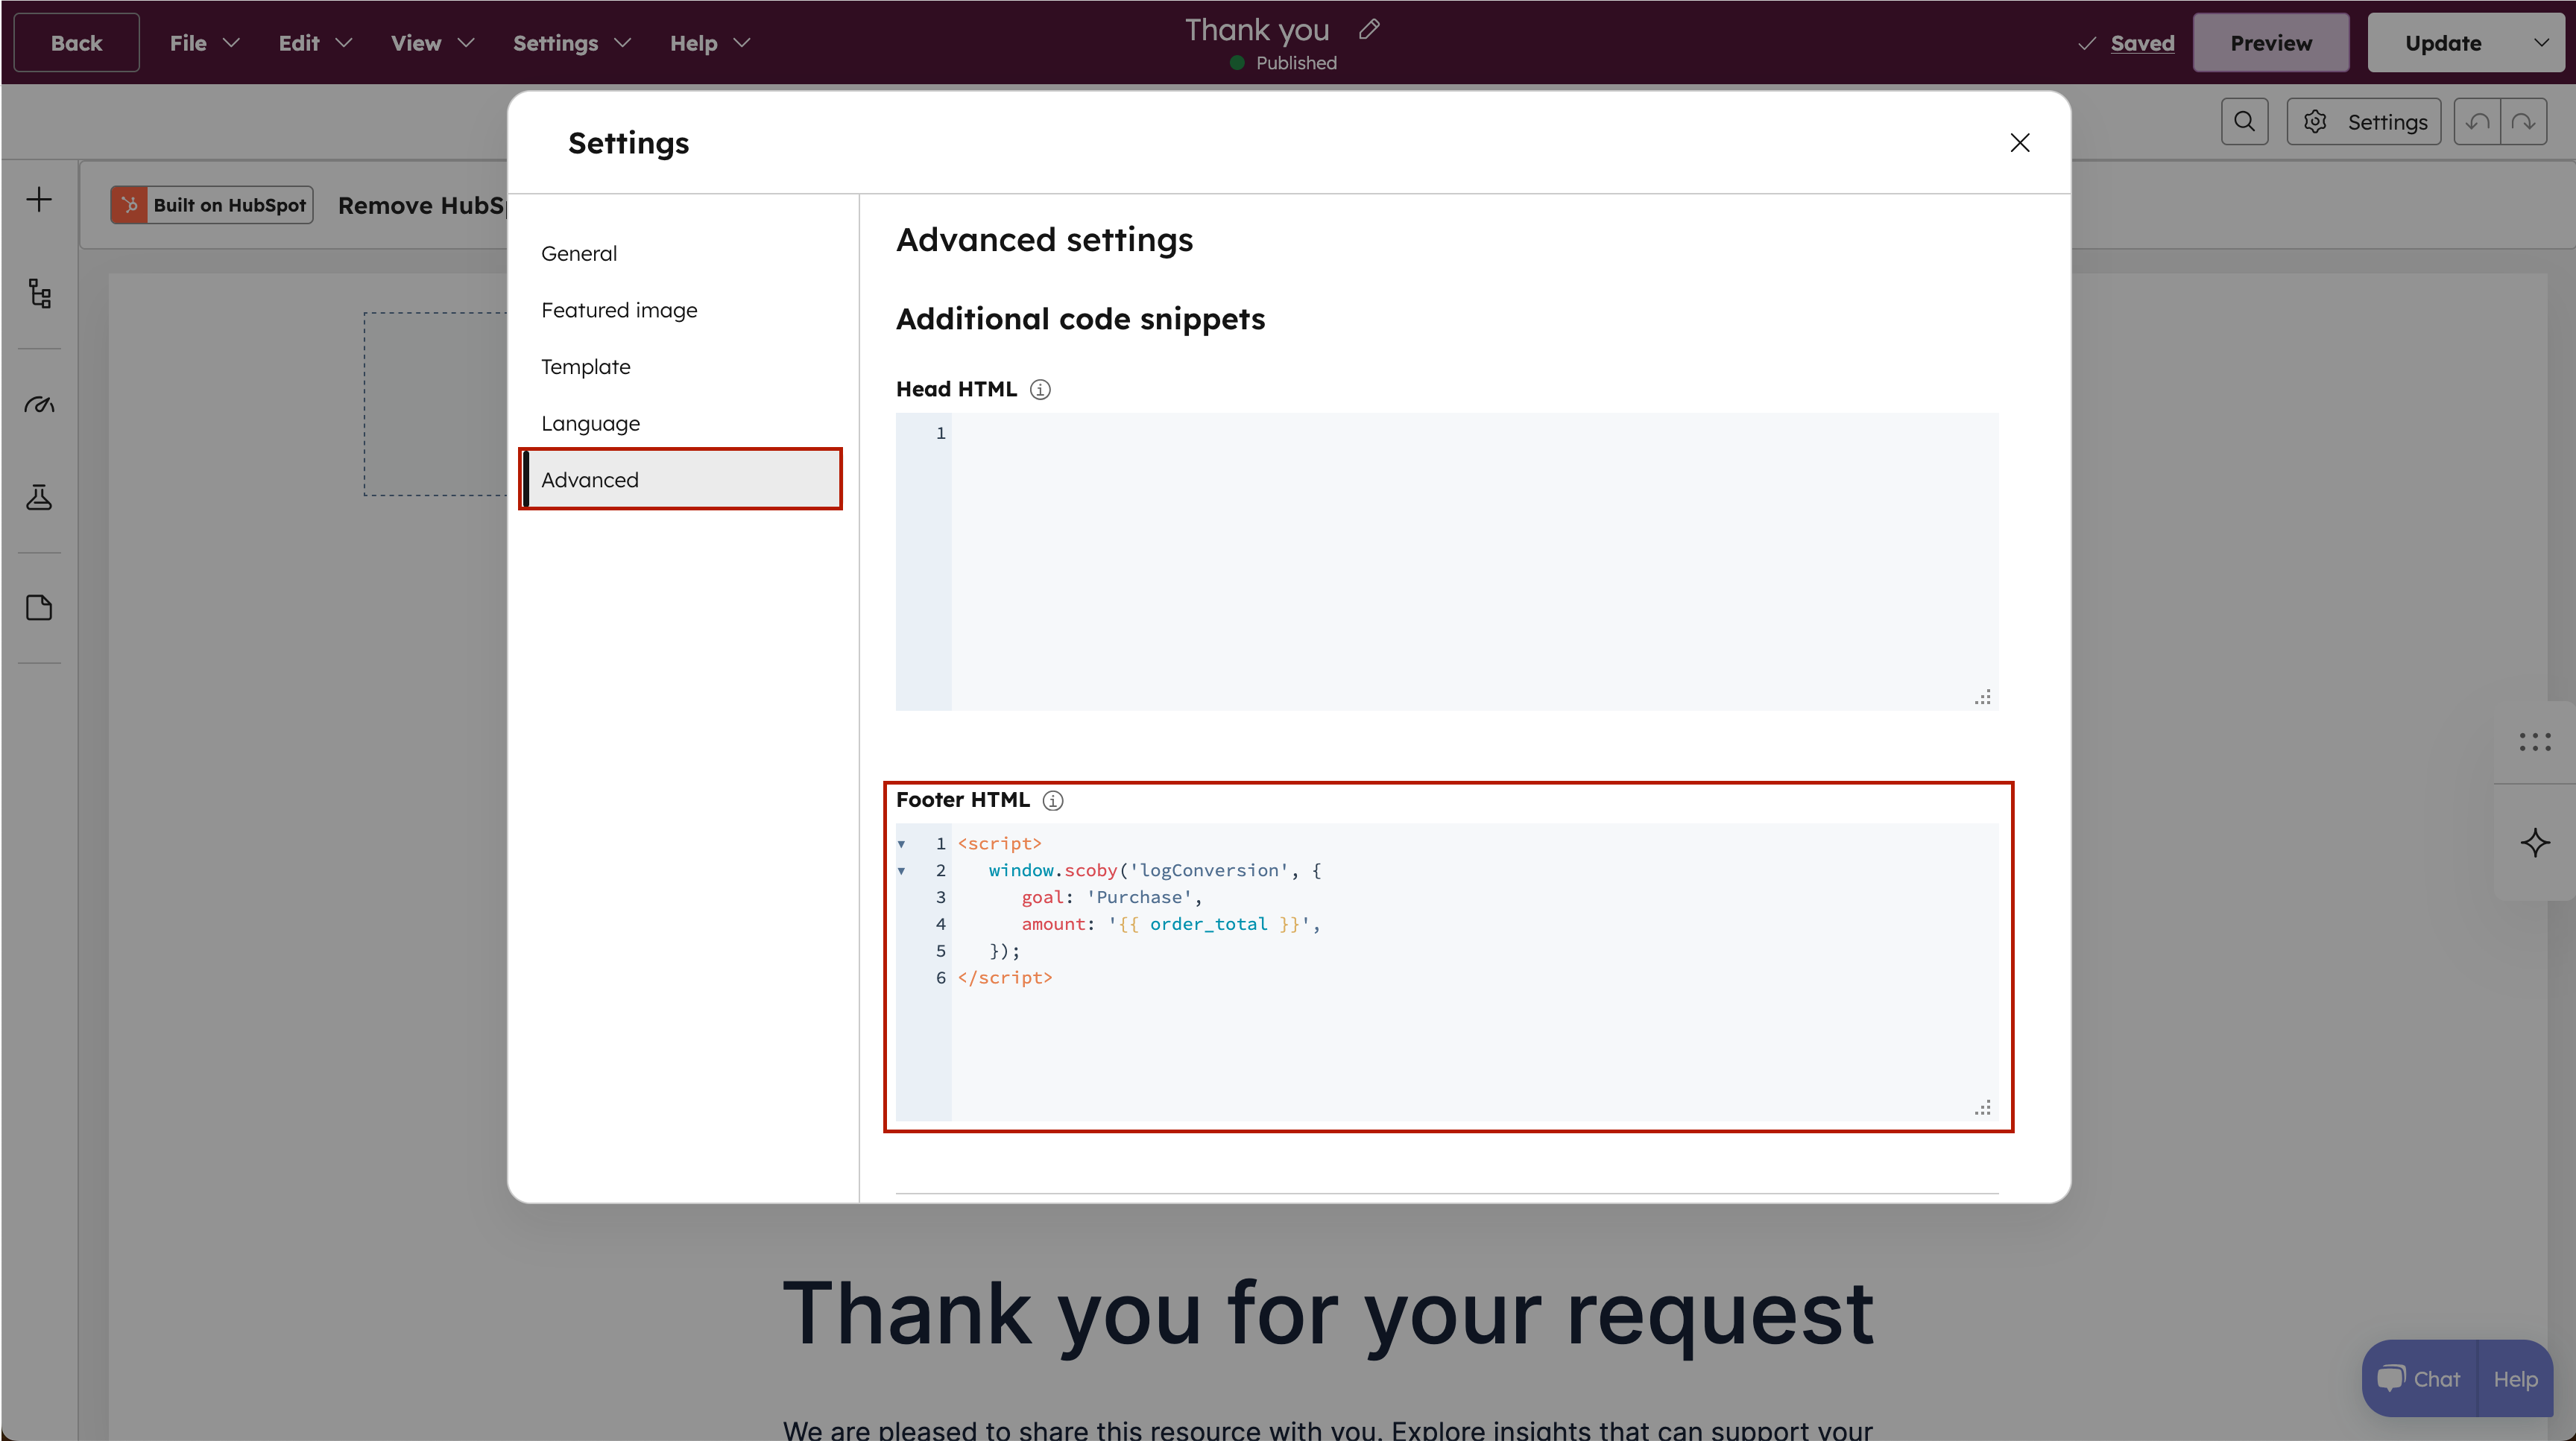Click the undo arrow button
2576x1441 pixels.
pos(2477,122)
